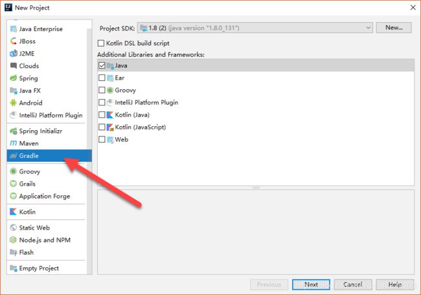Click 'IntelliJ Platform Plugin' framework label
The height and width of the screenshot is (295, 421).
(x=146, y=102)
